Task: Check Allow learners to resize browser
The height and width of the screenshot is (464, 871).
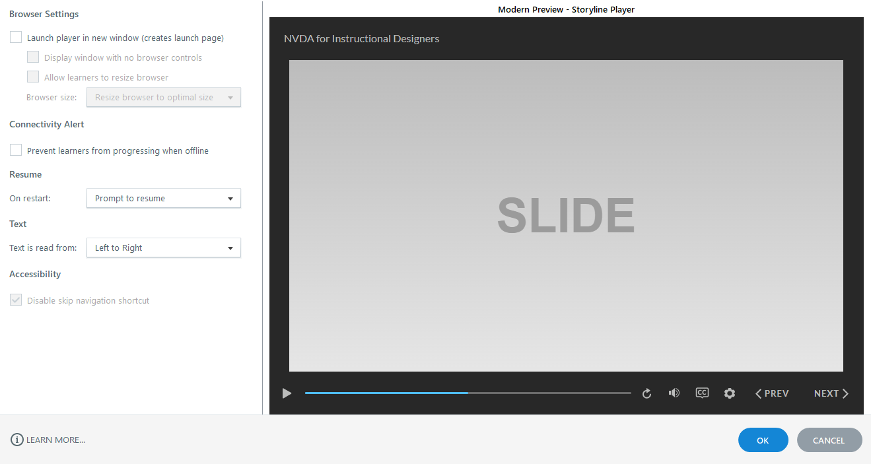Action: click(x=33, y=77)
